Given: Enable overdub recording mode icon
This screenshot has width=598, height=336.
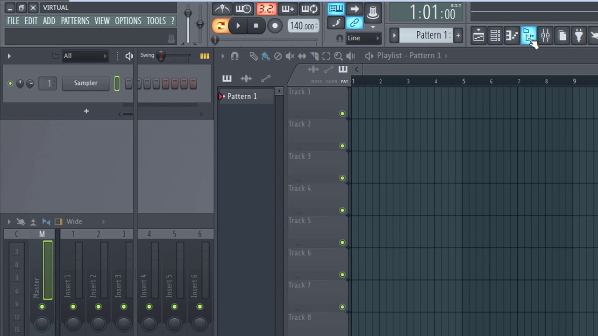Looking at the screenshot, I should pos(288,8).
